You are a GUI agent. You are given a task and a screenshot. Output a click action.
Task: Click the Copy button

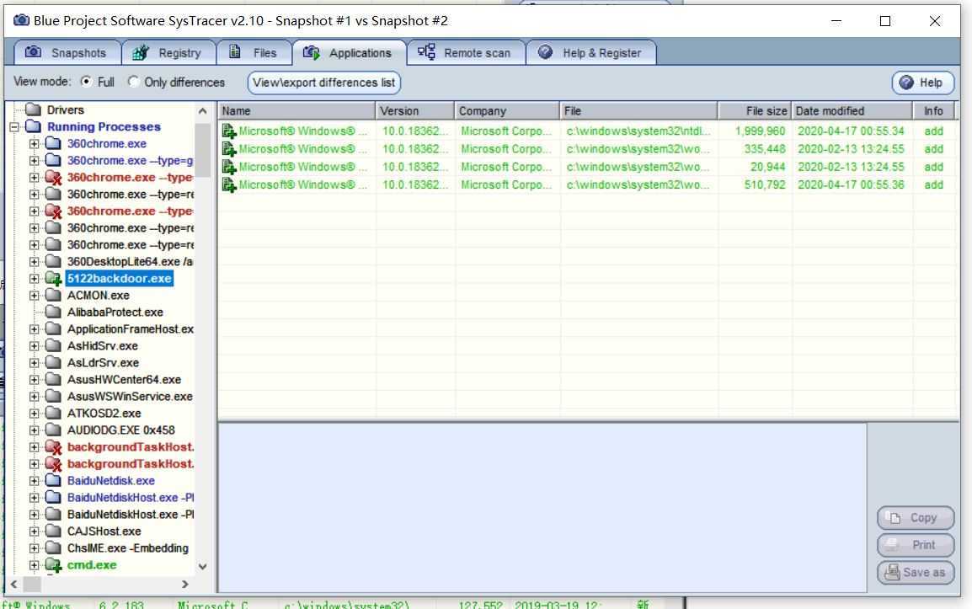click(915, 518)
